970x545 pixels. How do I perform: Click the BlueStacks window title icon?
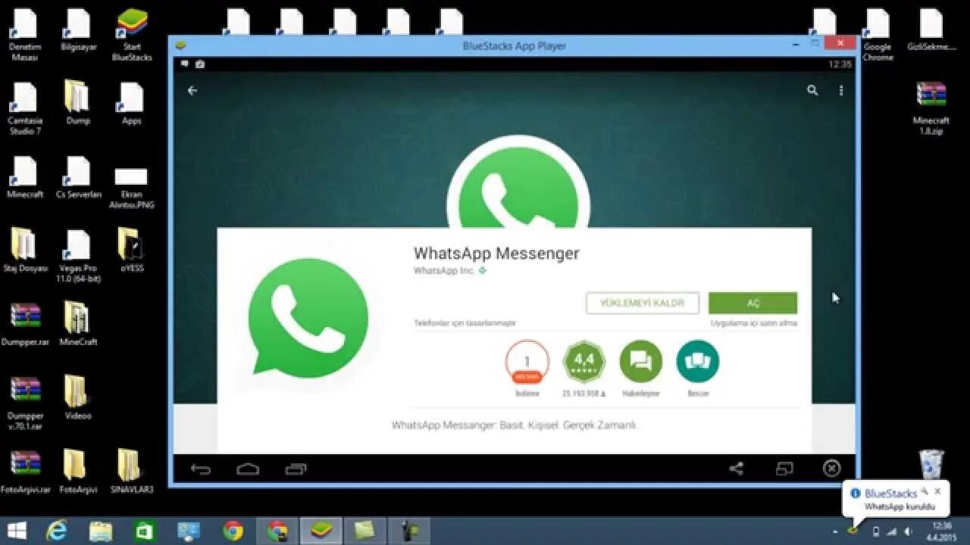(x=180, y=45)
